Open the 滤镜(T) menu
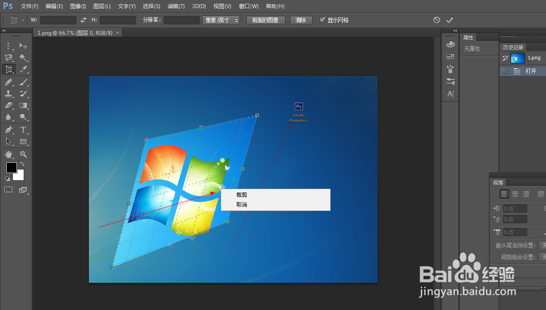Screen dimensions: 546x310 pos(176,6)
